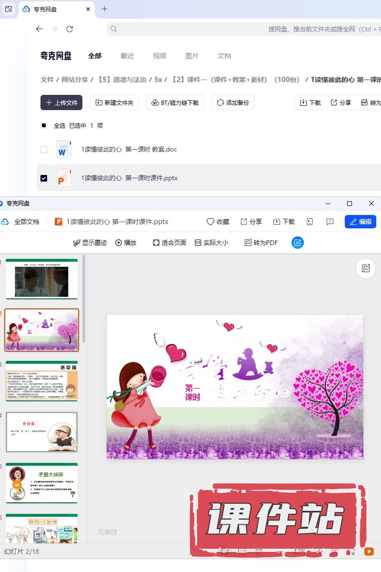
Task: Select the 小讨论 slide thumbnail
Action: (x=41, y=432)
